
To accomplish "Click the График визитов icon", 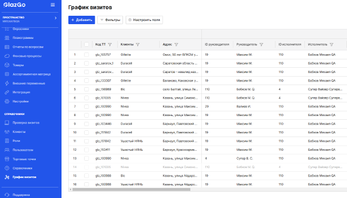I will click(x=7, y=177).
